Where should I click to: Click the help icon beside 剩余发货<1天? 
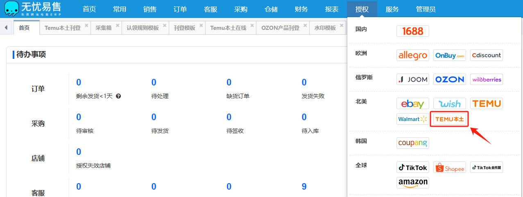coord(118,96)
